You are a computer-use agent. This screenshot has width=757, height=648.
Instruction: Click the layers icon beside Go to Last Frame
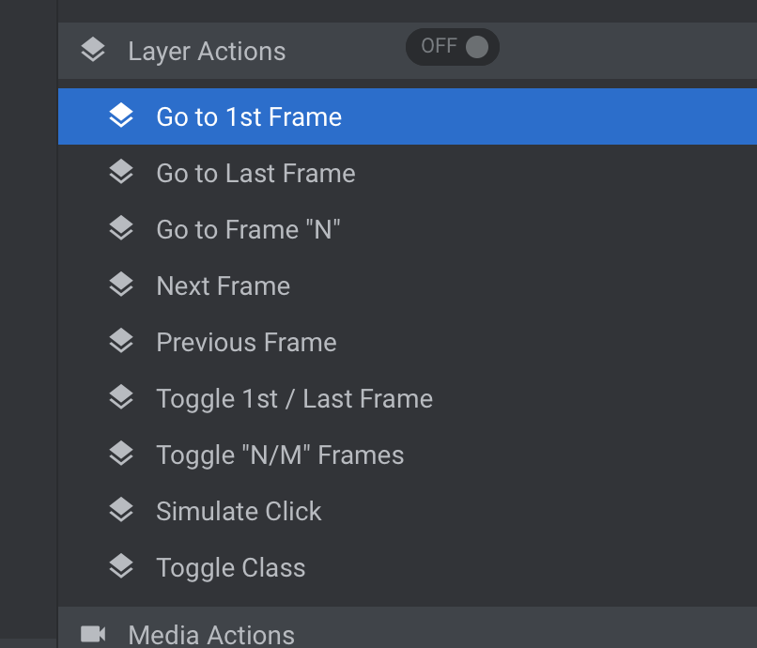pos(121,172)
